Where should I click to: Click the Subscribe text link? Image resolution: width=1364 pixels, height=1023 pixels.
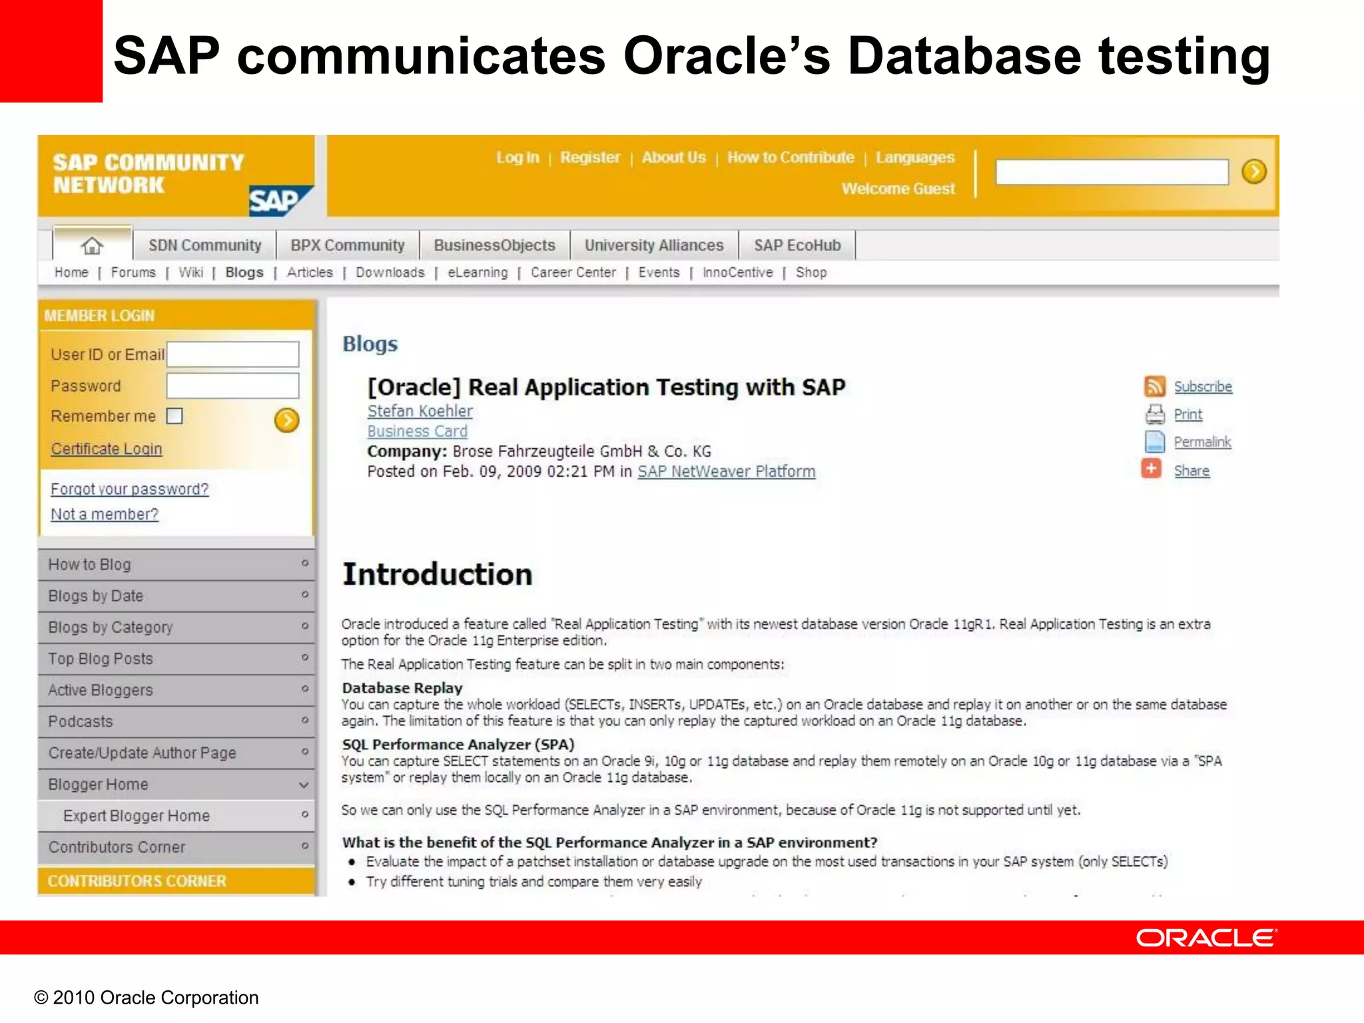[1203, 386]
